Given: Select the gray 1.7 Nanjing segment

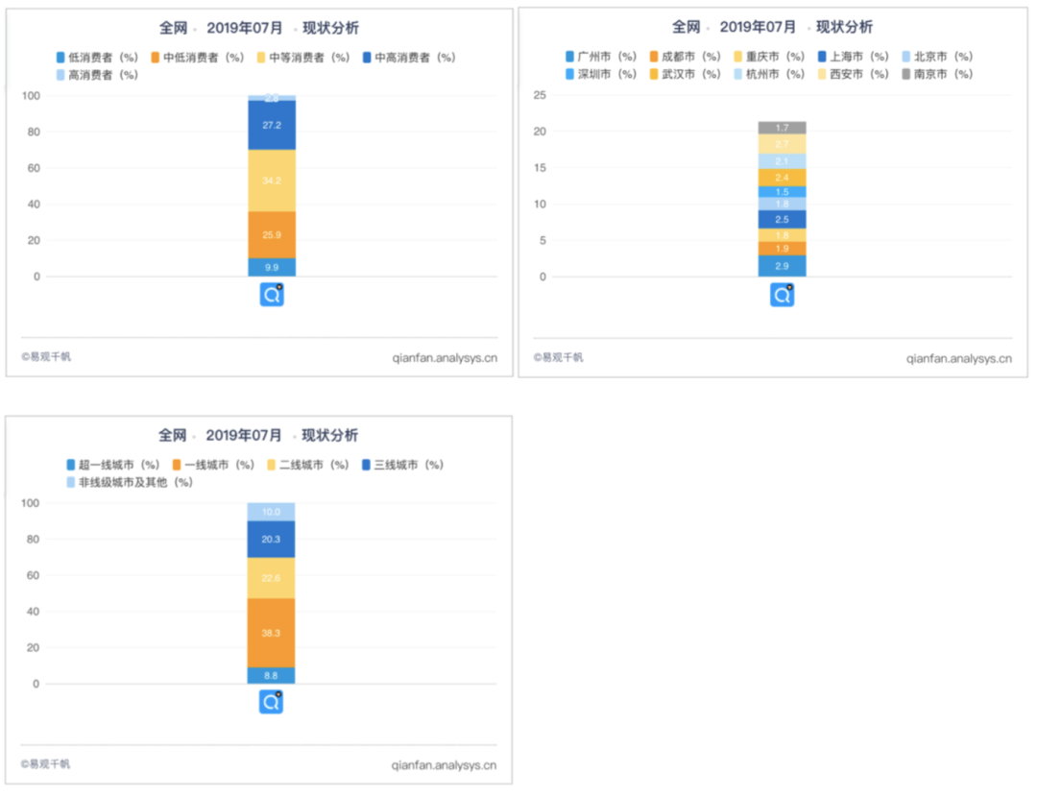Looking at the screenshot, I should click(783, 128).
